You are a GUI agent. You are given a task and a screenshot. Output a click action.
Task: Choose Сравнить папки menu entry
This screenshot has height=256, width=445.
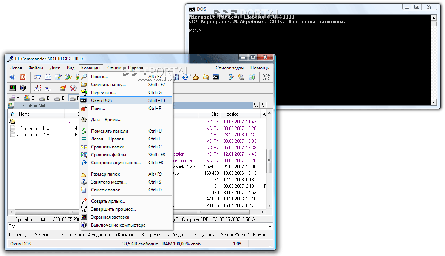tap(126, 147)
